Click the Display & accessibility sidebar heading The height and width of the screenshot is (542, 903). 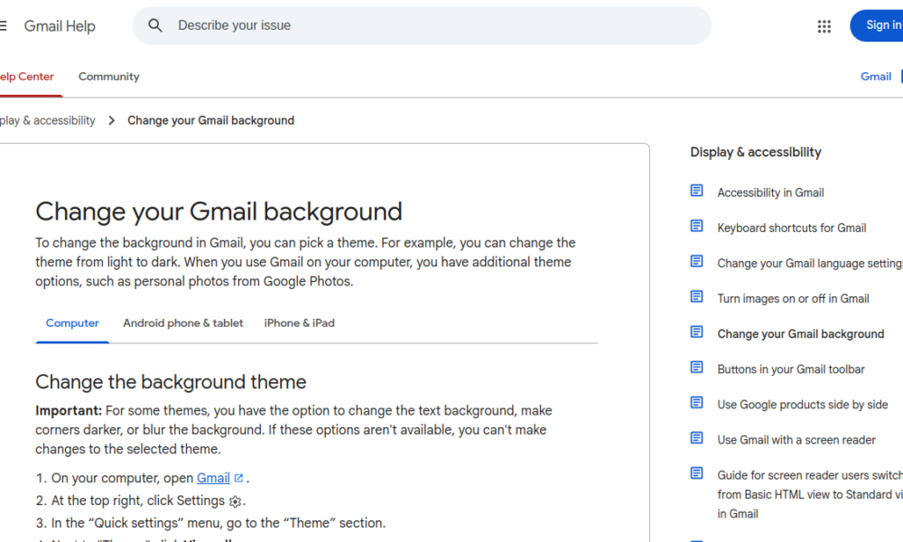click(756, 152)
